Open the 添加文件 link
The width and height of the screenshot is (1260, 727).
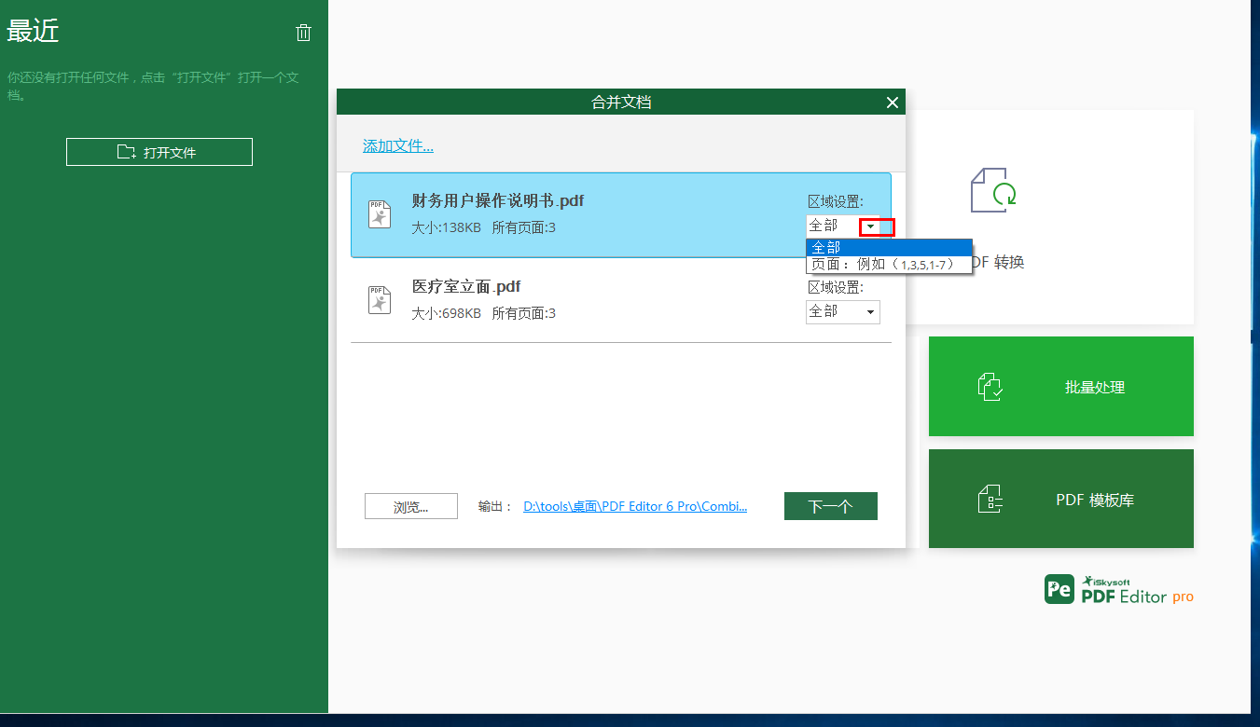398,145
